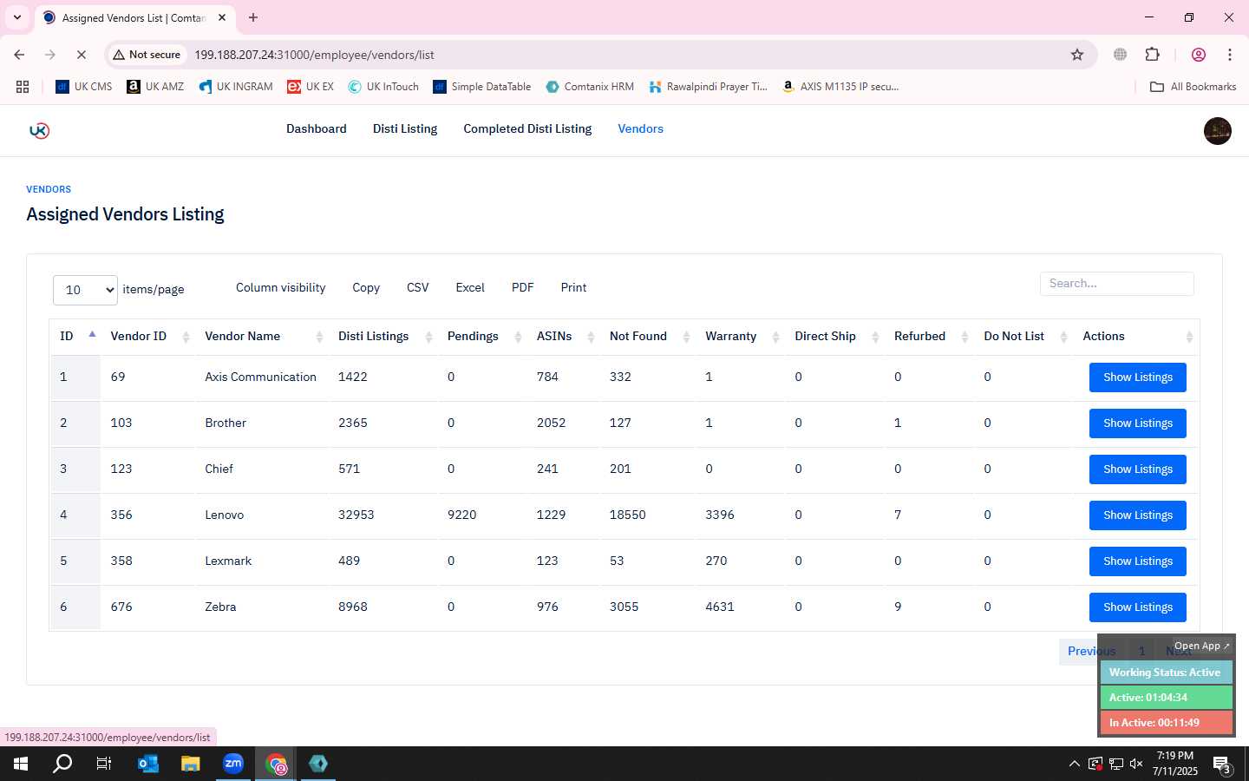The width and height of the screenshot is (1249, 781).
Task: Click the UK logo in header
Action: (39, 130)
